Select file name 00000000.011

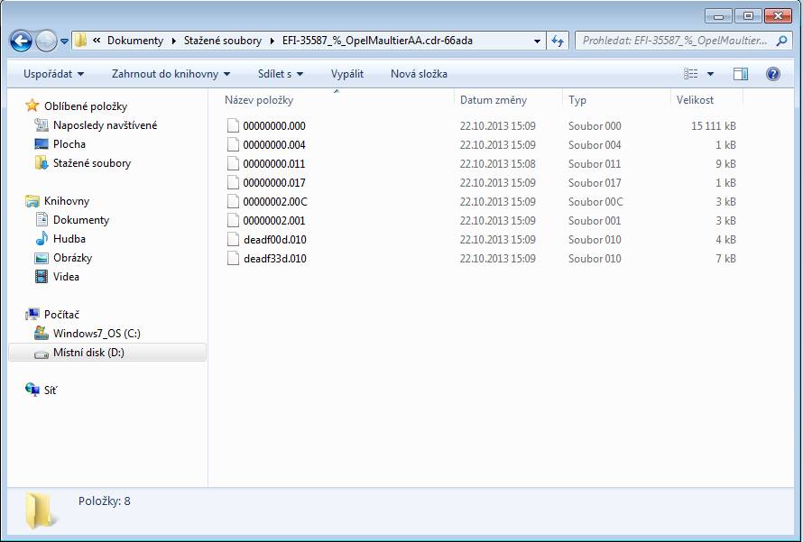pos(274,164)
